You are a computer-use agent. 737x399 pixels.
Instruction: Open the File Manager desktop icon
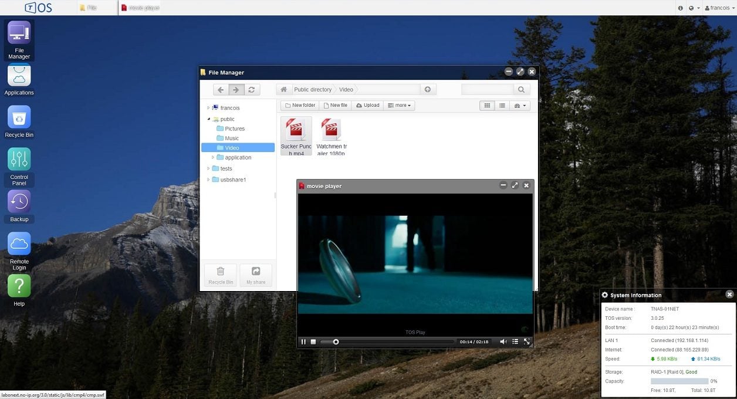point(19,40)
